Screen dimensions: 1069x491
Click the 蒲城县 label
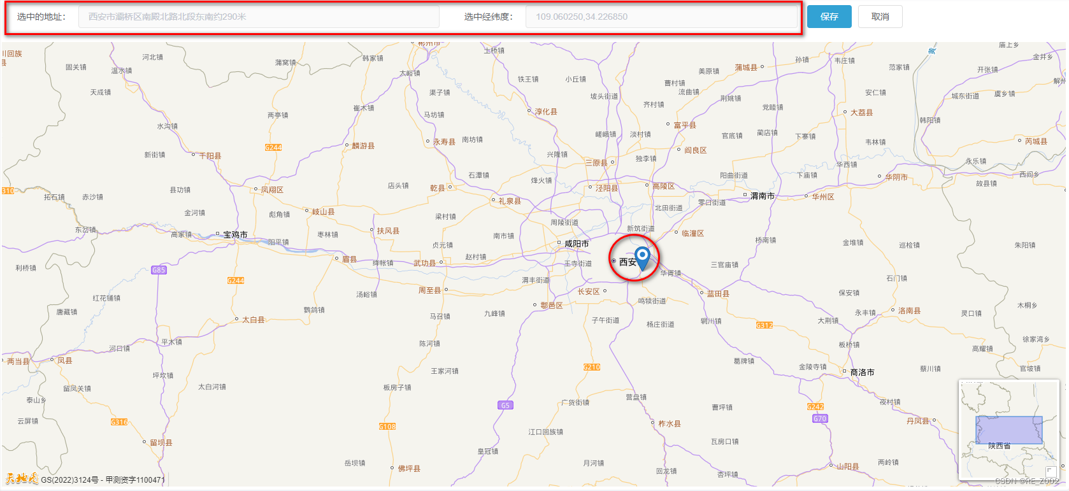point(746,68)
